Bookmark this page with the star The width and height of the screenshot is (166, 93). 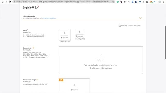click(113, 2)
